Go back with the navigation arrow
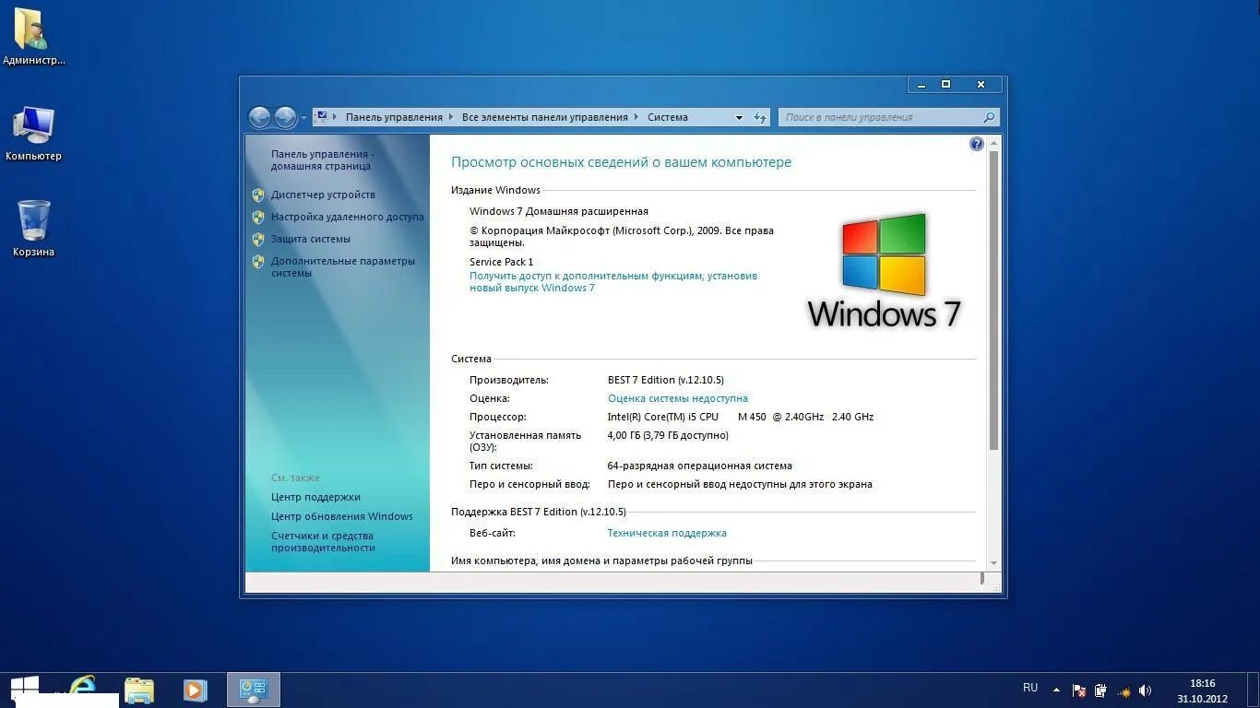The height and width of the screenshot is (708, 1260). click(259, 117)
